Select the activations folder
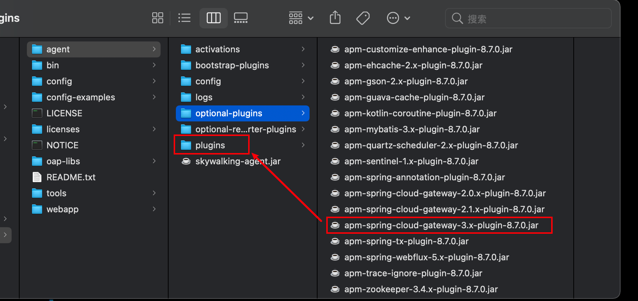Image resolution: width=638 pixels, height=301 pixels. (243, 49)
